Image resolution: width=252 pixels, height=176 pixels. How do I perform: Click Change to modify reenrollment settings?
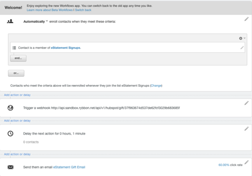point(156,85)
